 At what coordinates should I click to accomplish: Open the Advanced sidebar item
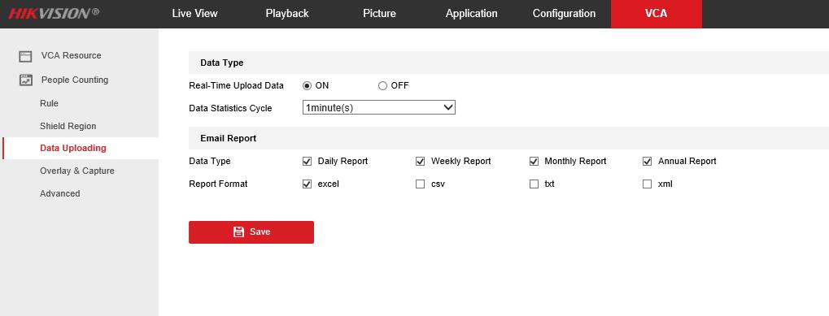tap(60, 193)
